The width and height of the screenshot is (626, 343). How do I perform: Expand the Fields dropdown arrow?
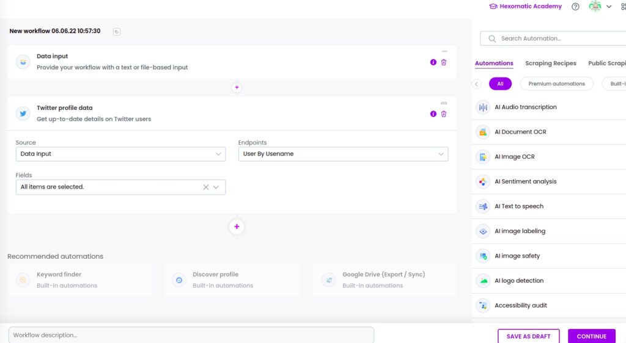click(x=216, y=187)
